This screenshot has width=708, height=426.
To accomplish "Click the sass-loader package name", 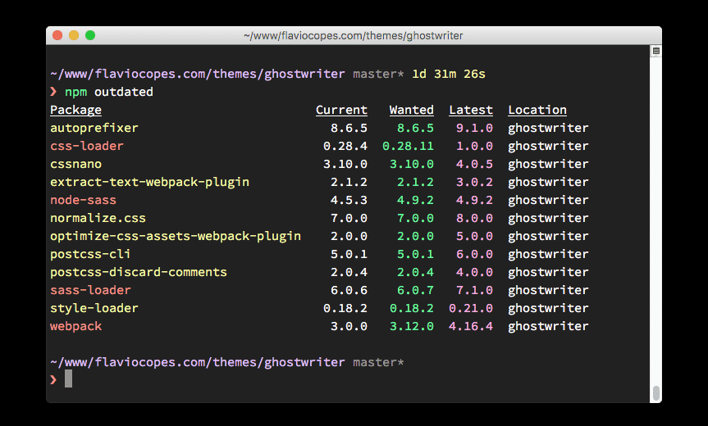I will pyautogui.click(x=90, y=290).
